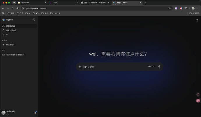Go forward in browser history
The width and height of the screenshot is (201, 117).
pos(8,8)
